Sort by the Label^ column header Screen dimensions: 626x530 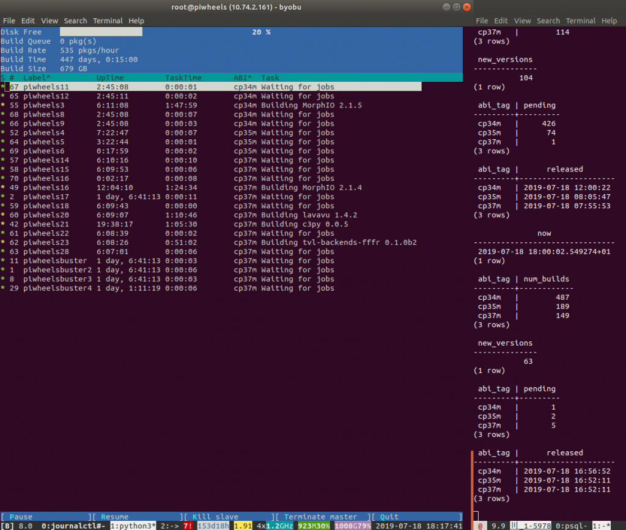tap(37, 78)
